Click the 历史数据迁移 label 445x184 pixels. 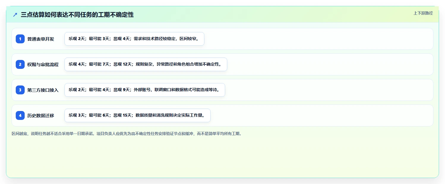[x=41, y=115]
